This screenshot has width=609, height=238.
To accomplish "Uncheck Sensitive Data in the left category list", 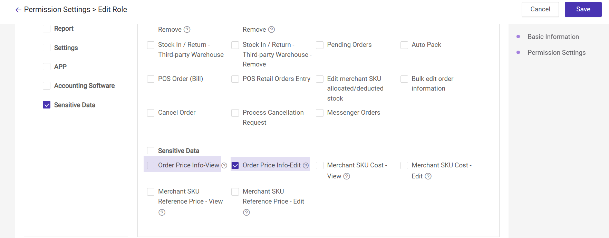I will tap(47, 105).
